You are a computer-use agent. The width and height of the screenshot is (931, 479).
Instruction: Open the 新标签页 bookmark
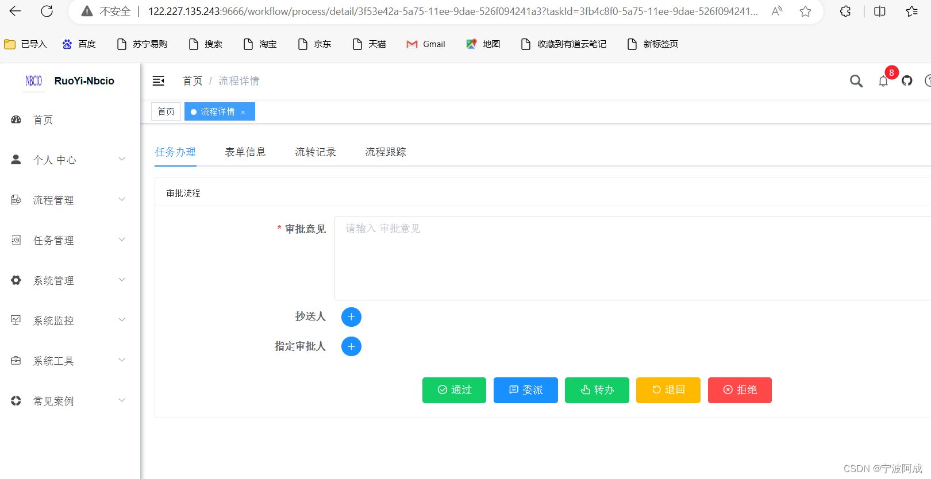653,44
